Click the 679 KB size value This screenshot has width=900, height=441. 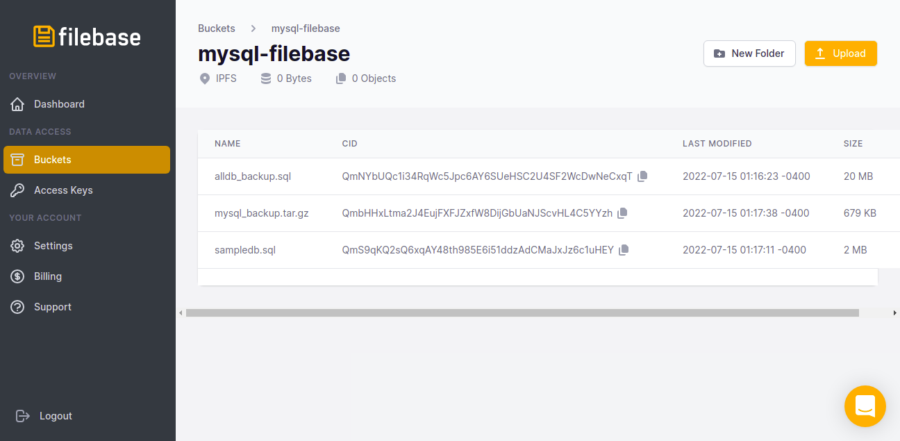pos(860,213)
